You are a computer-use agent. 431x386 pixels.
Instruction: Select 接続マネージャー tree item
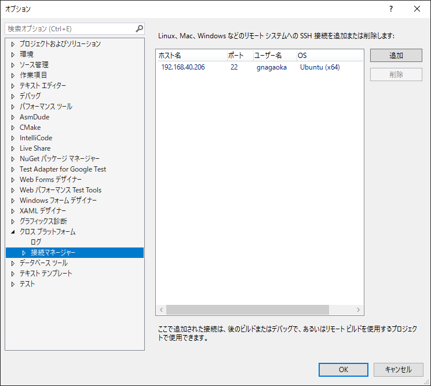pos(53,252)
